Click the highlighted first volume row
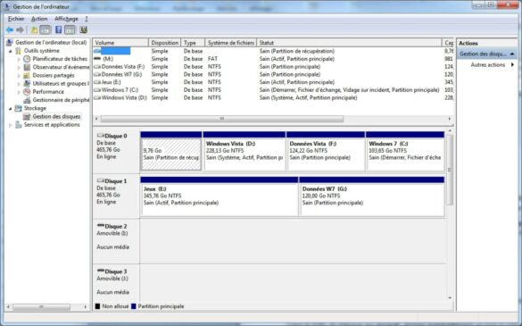The height and width of the screenshot is (326, 522). 273,51
